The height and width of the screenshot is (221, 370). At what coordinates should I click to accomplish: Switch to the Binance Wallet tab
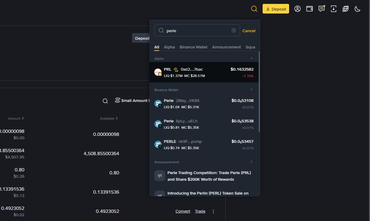click(x=193, y=47)
